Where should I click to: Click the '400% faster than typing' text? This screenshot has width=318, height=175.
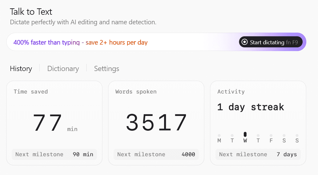click(47, 42)
